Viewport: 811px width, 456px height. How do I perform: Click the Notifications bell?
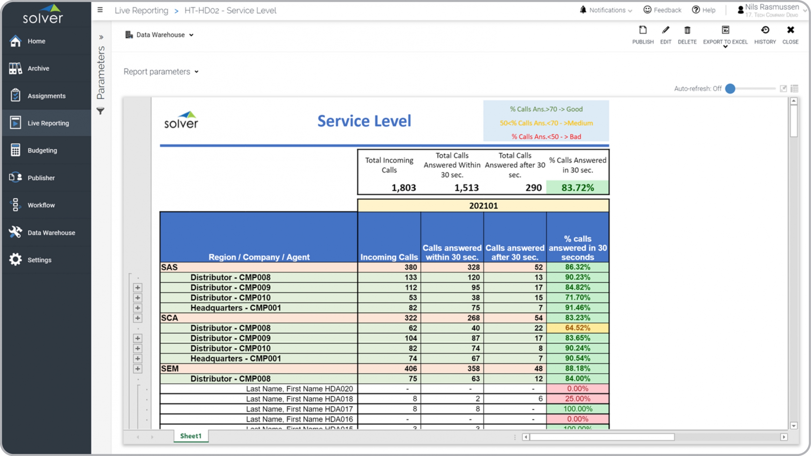(x=583, y=10)
